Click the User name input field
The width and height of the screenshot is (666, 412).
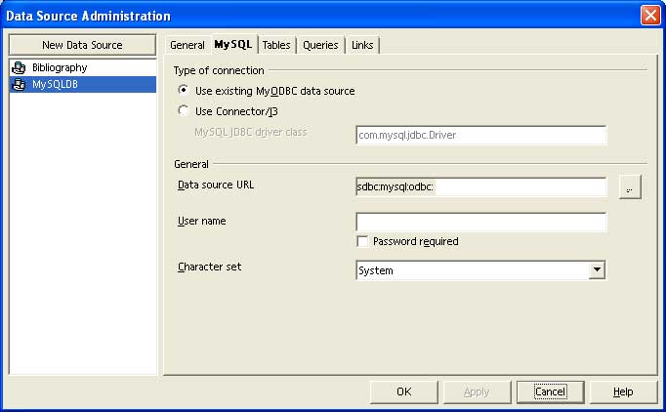tap(480, 222)
